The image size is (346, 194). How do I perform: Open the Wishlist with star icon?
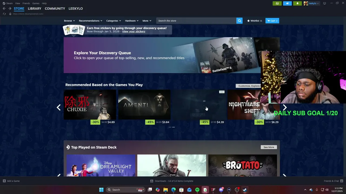(254, 21)
